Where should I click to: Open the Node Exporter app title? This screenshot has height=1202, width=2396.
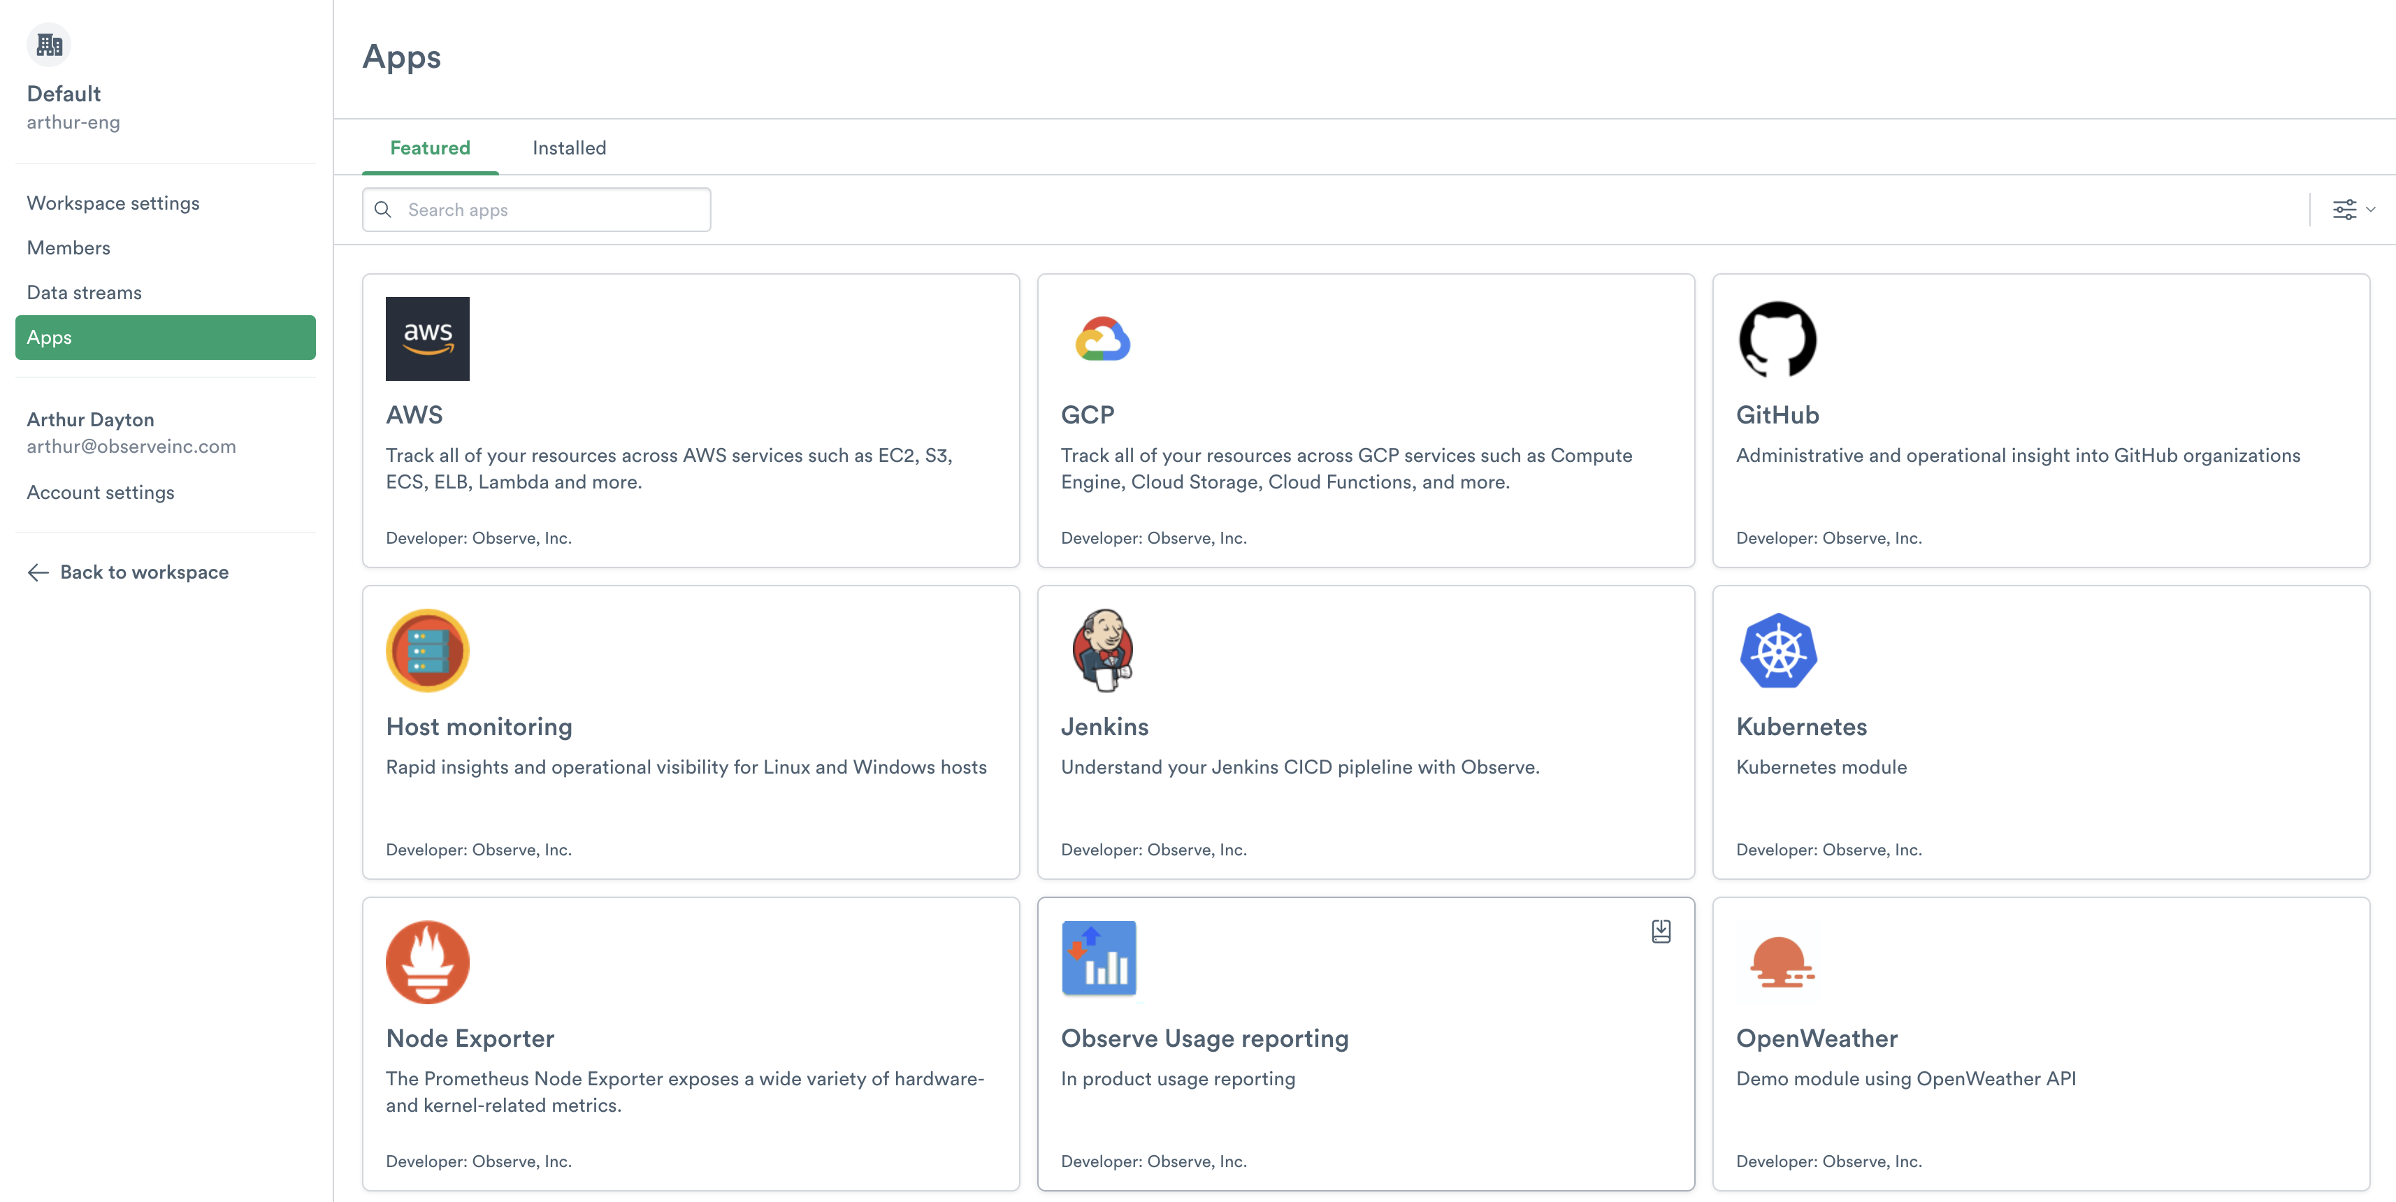(x=470, y=1038)
